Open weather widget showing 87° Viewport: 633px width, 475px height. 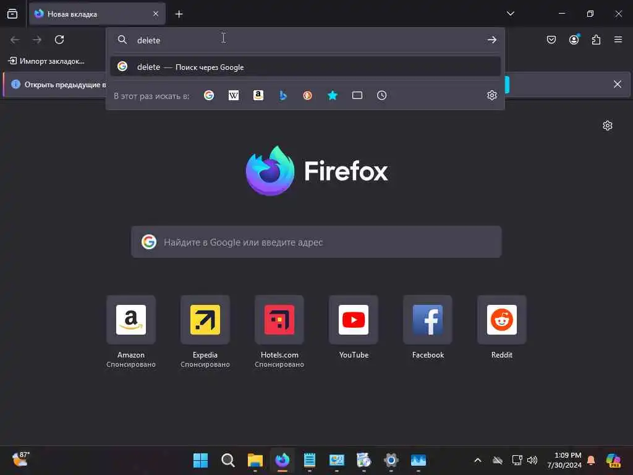coord(20,460)
